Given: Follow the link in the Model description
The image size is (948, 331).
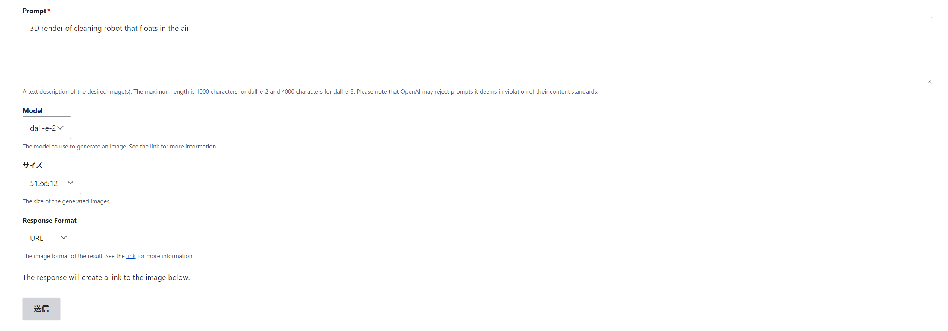Looking at the screenshot, I should pyautogui.click(x=155, y=147).
